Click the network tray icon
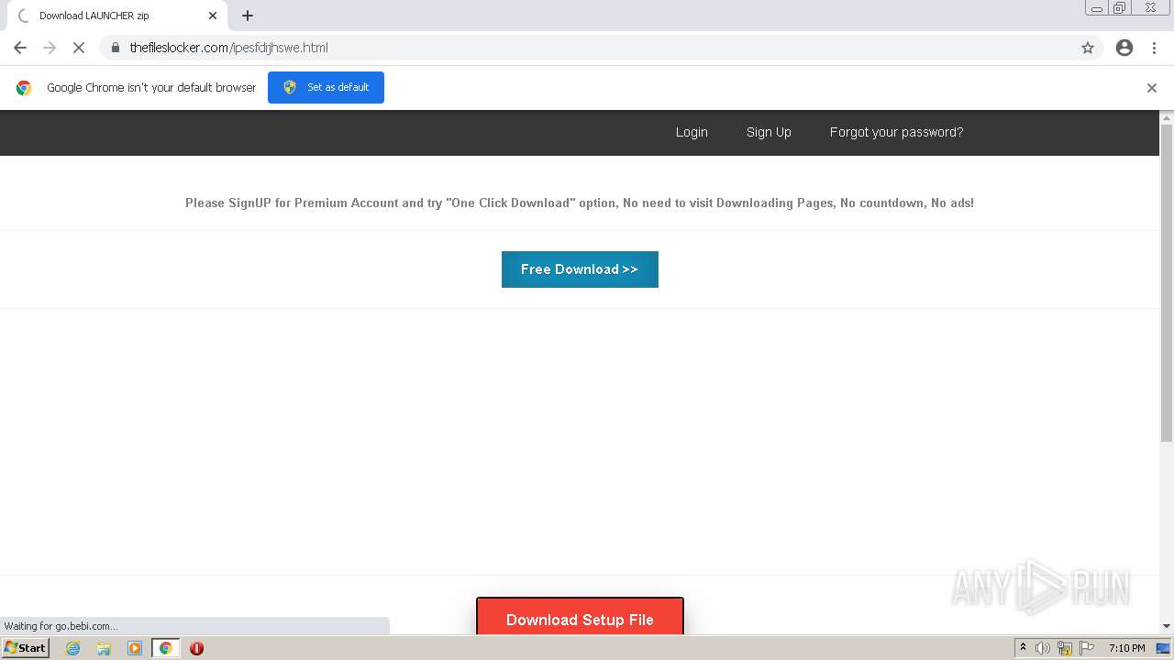The height and width of the screenshot is (660, 1174). point(1065,648)
